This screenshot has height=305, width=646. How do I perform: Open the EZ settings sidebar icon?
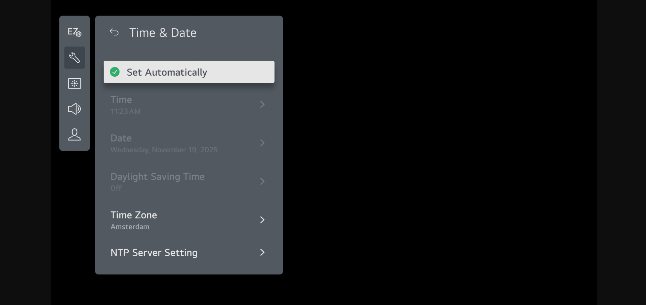coord(74,32)
